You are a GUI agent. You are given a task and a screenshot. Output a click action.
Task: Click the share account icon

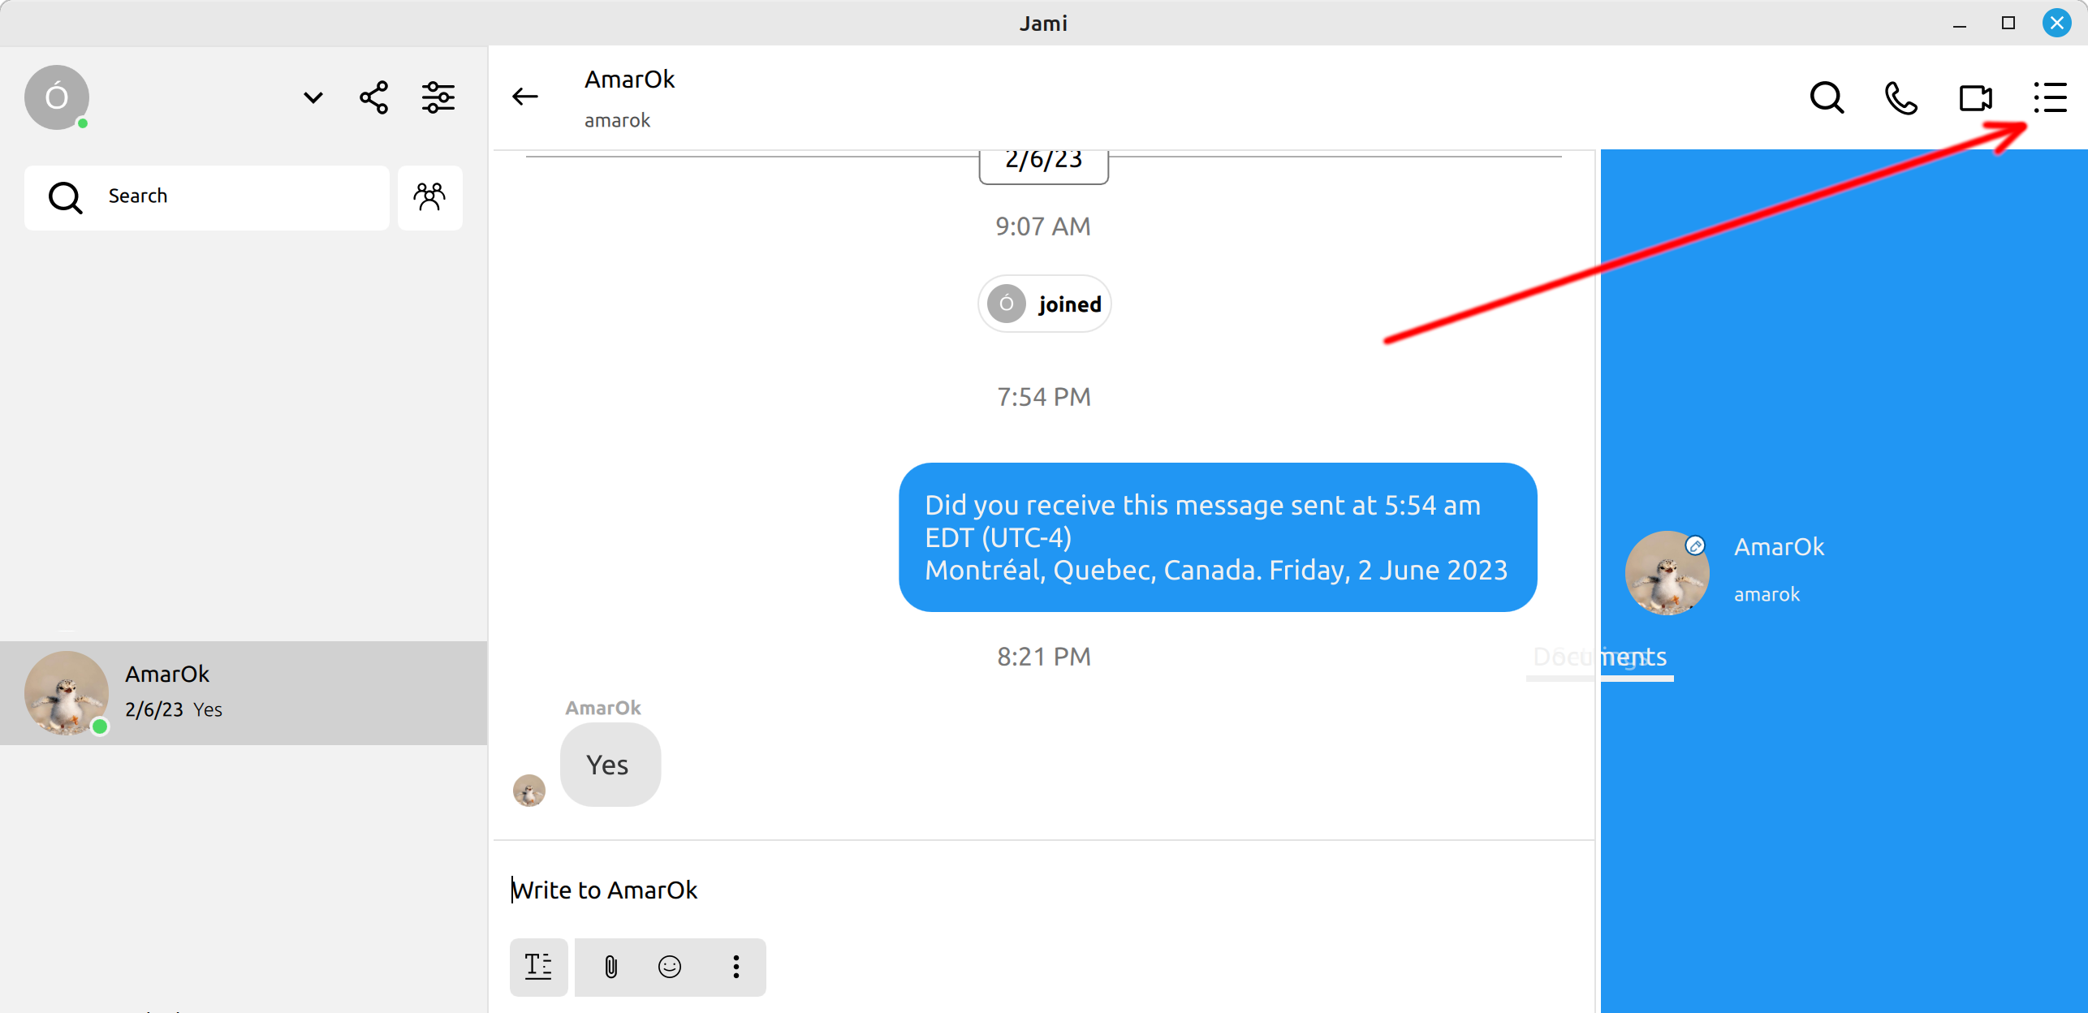point(374,97)
